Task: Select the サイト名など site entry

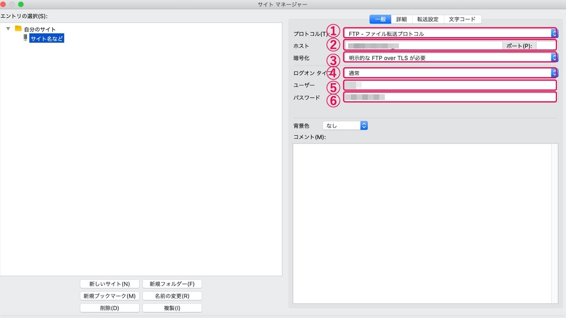Action: (x=46, y=39)
